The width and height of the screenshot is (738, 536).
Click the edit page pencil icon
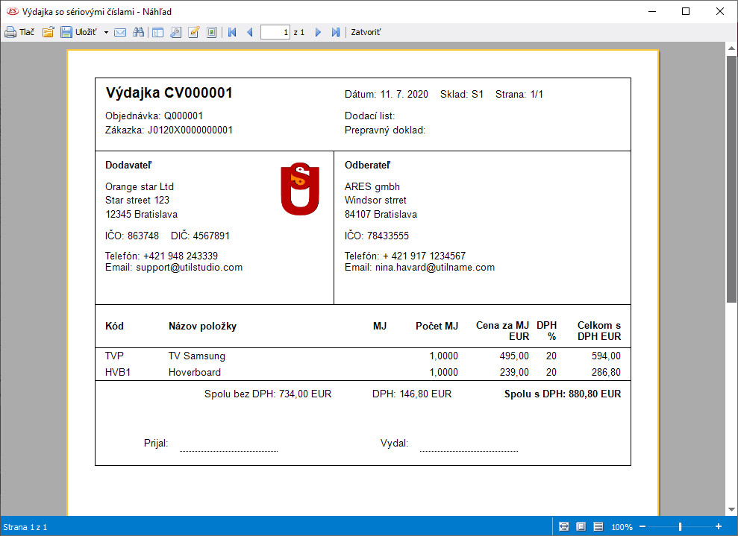pos(194,32)
